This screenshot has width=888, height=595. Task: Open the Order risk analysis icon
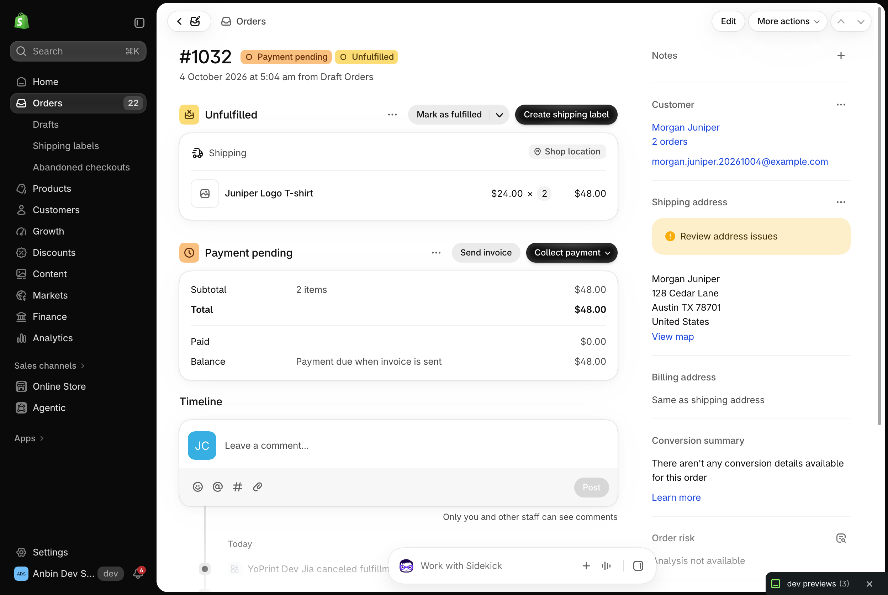841,538
